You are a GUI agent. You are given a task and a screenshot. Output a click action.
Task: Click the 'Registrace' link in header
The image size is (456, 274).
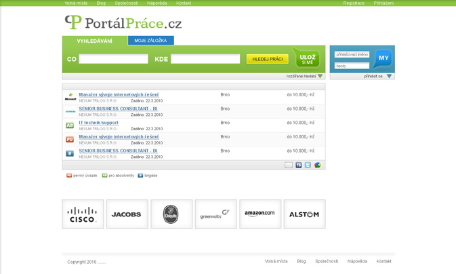354,3
